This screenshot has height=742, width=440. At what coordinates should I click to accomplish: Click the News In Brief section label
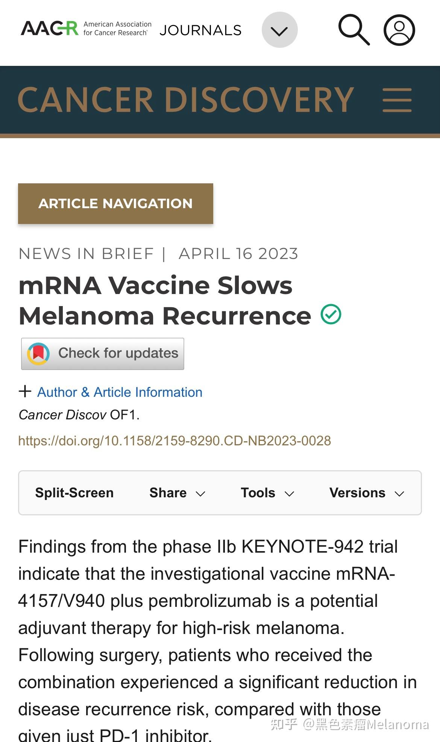pos(86,253)
